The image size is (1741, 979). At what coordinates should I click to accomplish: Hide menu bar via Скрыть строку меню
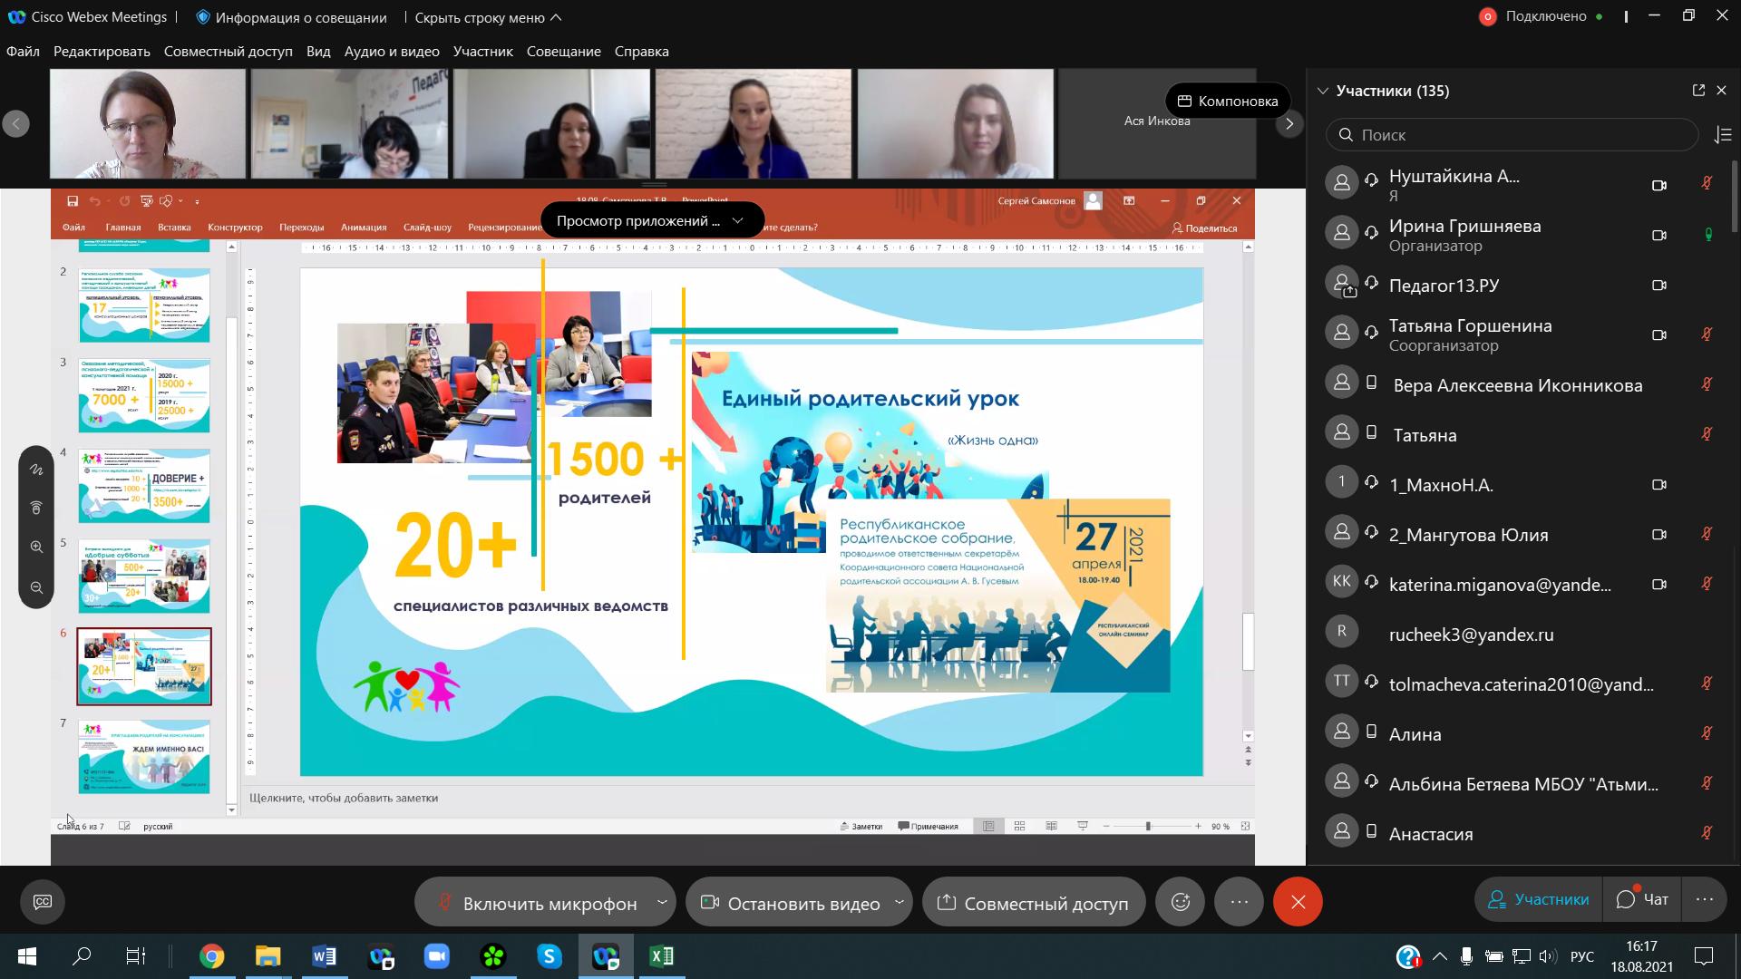(488, 17)
